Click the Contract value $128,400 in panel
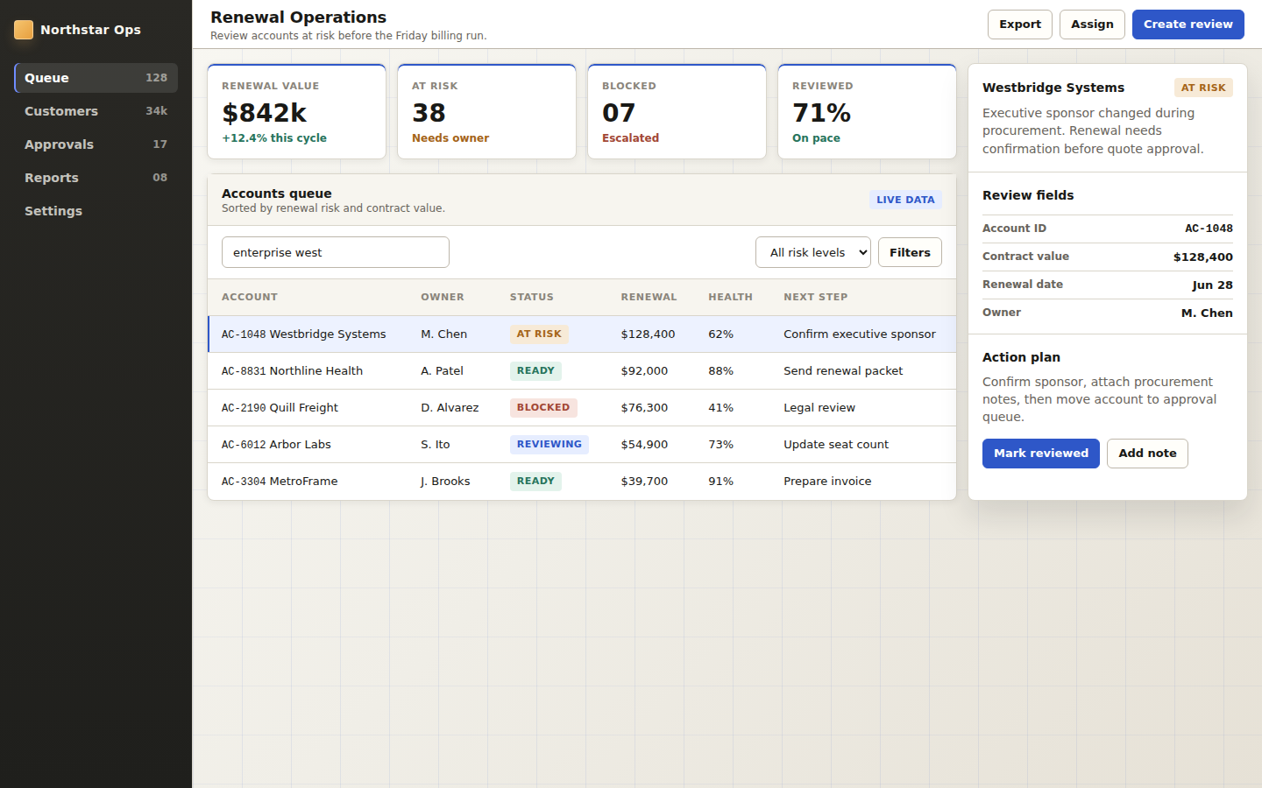 tap(1202, 257)
